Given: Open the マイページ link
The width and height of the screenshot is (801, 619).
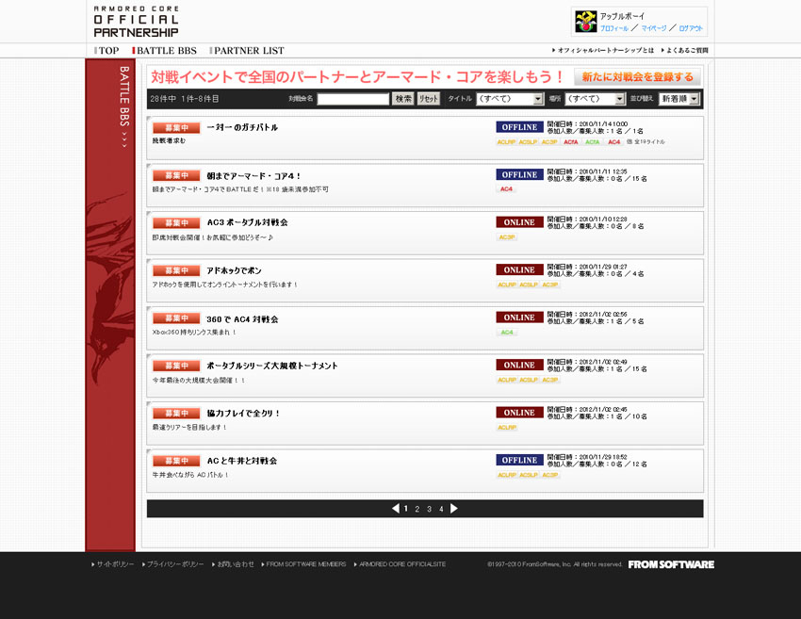Looking at the screenshot, I should tap(654, 28).
